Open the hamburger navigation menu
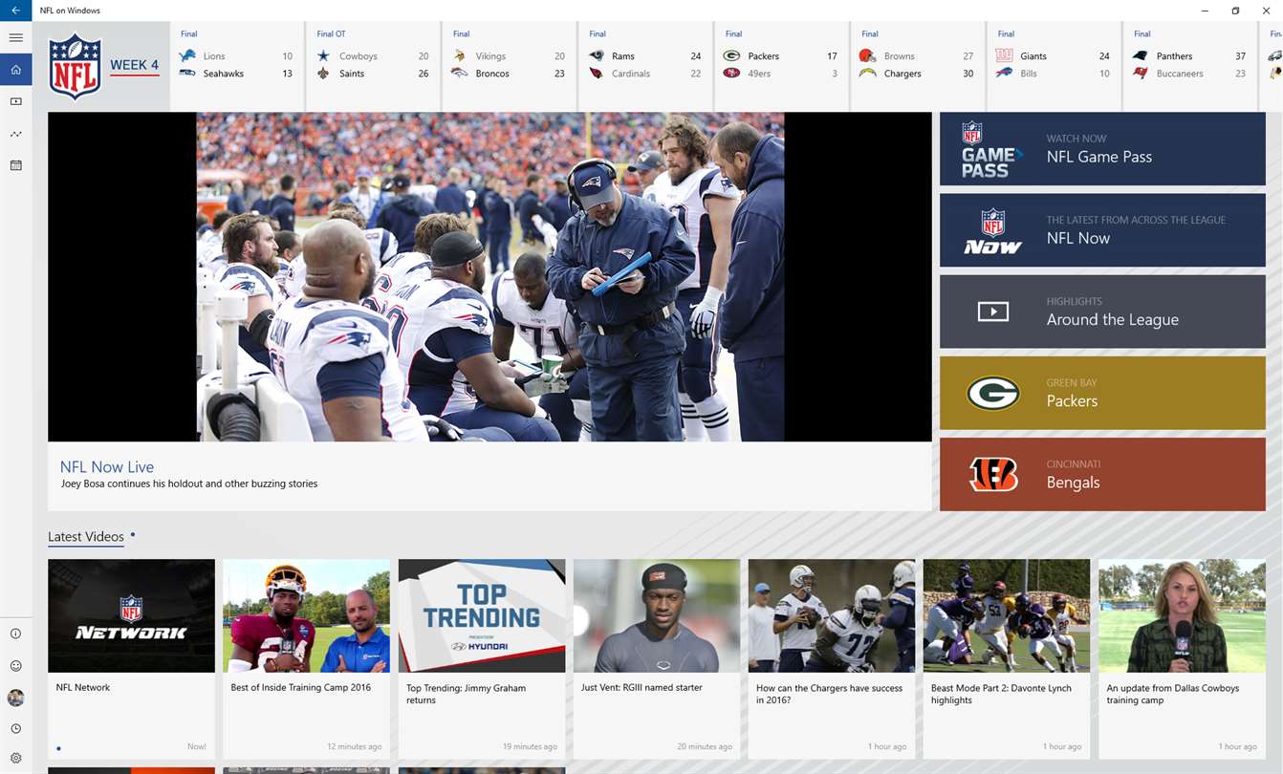Image resolution: width=1283 pixels, height=774 pixels. pos(15,38)
